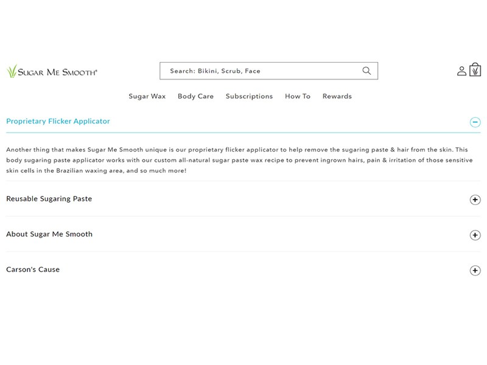Open the Body Care menu
This screenshot has width=487, height=365.
click(x=195, y=96)
